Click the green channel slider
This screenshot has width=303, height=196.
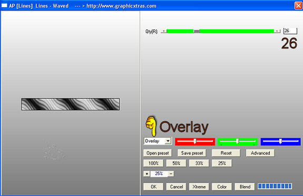(x=238, y=142)
